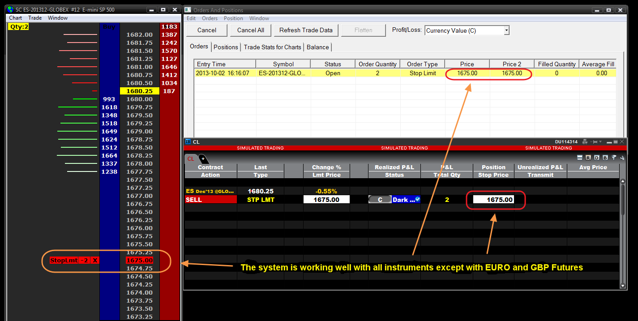Screen dimensions: 638x321
Task: Click the STP LMT type cell
Action: click(x=260, y=200)
